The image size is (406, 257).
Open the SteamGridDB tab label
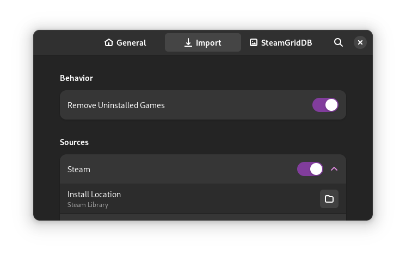[286, 42]
